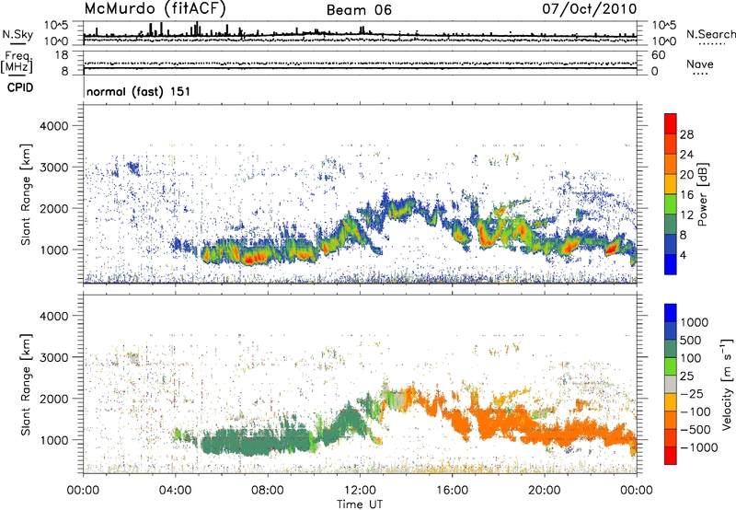Click the 08:00 time tick label
The height and width of the screenshot is (510, 736).
point(268,491)
